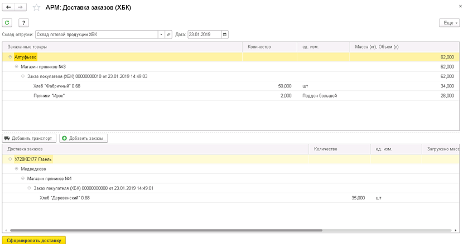Click mass value 28,000
This screenshot has height=244, width=463.
(447, 96)
